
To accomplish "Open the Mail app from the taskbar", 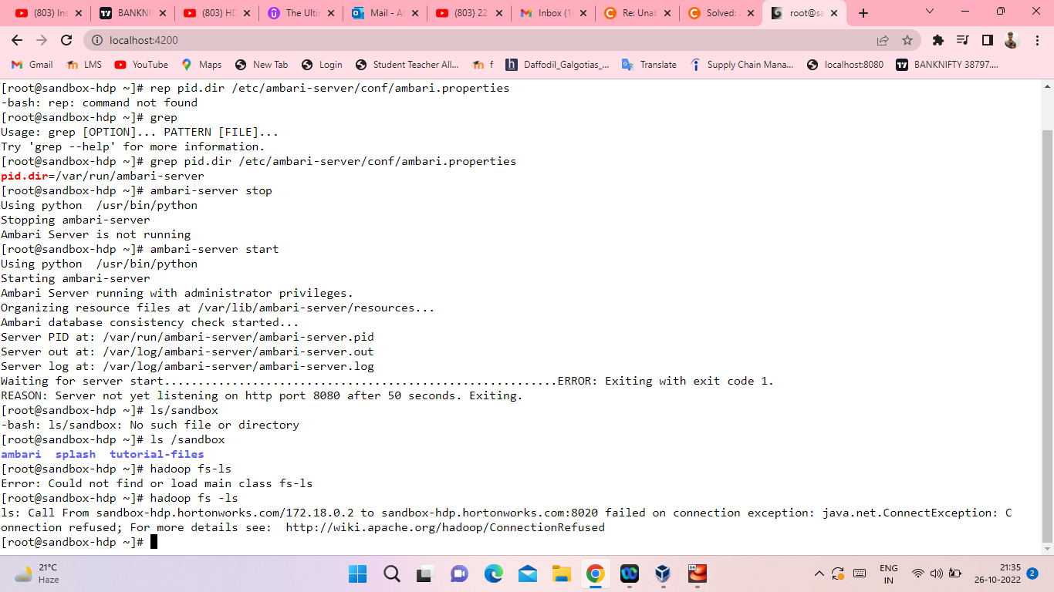I will click(528, 574).
